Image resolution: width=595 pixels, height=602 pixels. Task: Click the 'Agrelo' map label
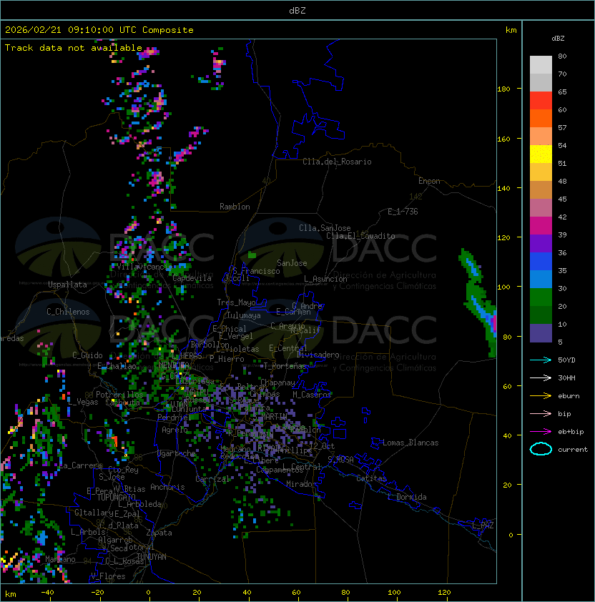click(174, 430)
